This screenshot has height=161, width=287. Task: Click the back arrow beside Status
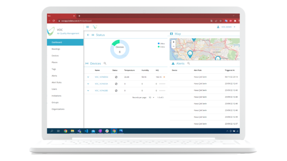pos(88,35)
